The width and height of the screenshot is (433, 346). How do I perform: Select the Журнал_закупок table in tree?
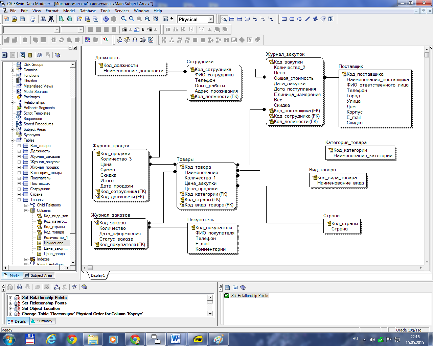click(x=45, y=162)
